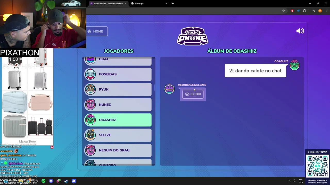The image size is (330, 185).
Task: Select player RYUK in the list
Action: click(x=118, y=89)
